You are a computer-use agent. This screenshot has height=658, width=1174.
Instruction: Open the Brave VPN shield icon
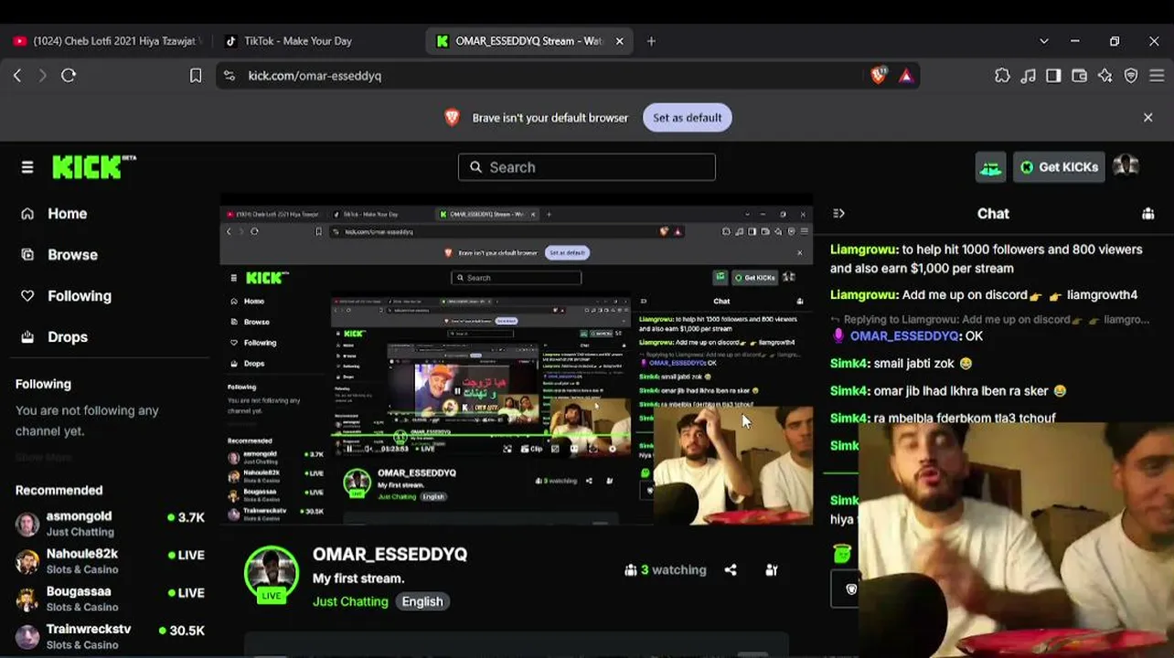(x=1131, y=76)
